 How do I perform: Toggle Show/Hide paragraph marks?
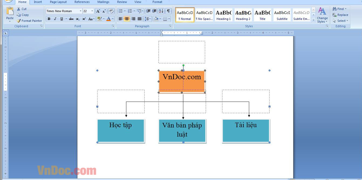click(168, 11)
